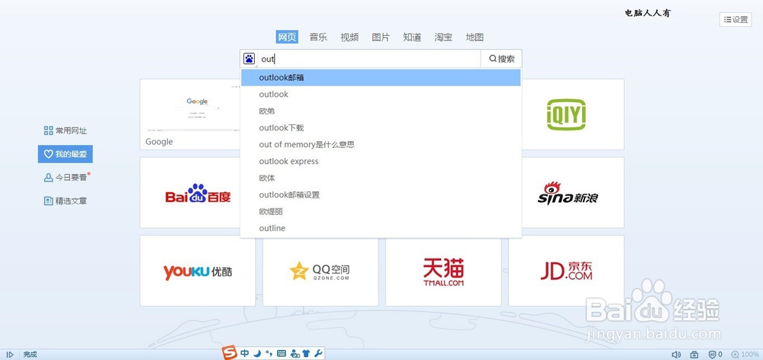Open the 天猫 Tmall site tile
Image resolution: width=763 pixels, height=360 pixels.
(443, 271)
